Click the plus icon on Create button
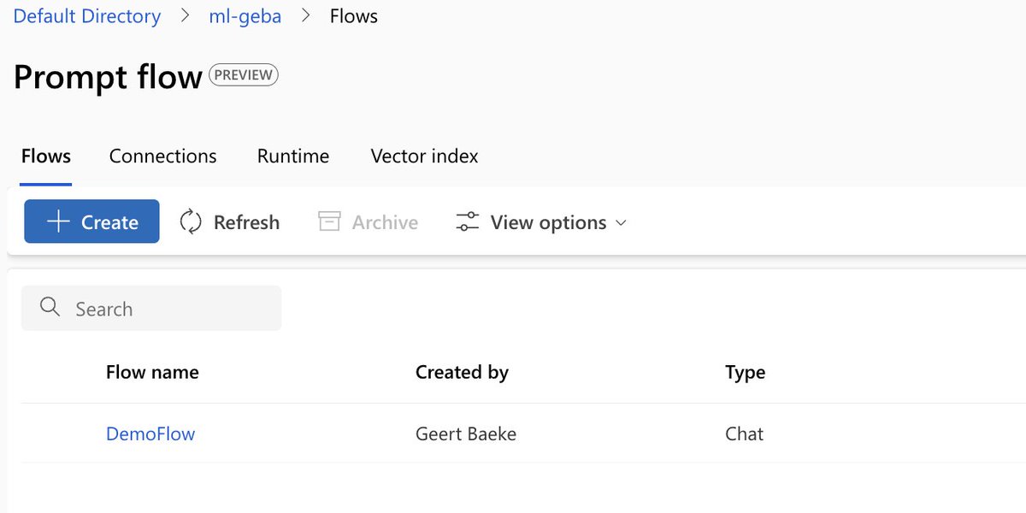This screenshot has height=513, width=1026. [x=56, y=221]
